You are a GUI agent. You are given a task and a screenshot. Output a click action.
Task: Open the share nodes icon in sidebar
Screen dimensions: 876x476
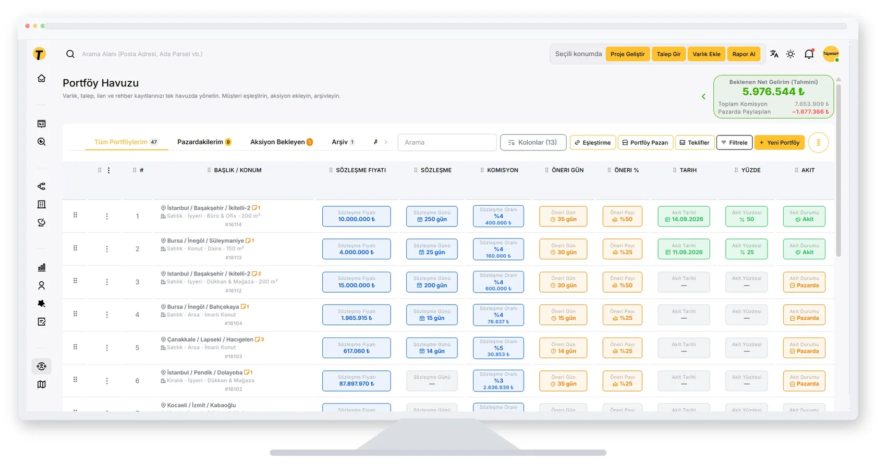tap(42, 186)
